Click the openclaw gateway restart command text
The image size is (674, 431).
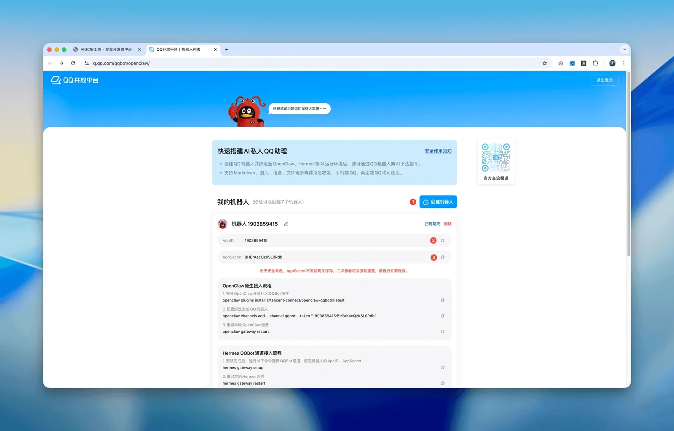click(246, 331)
